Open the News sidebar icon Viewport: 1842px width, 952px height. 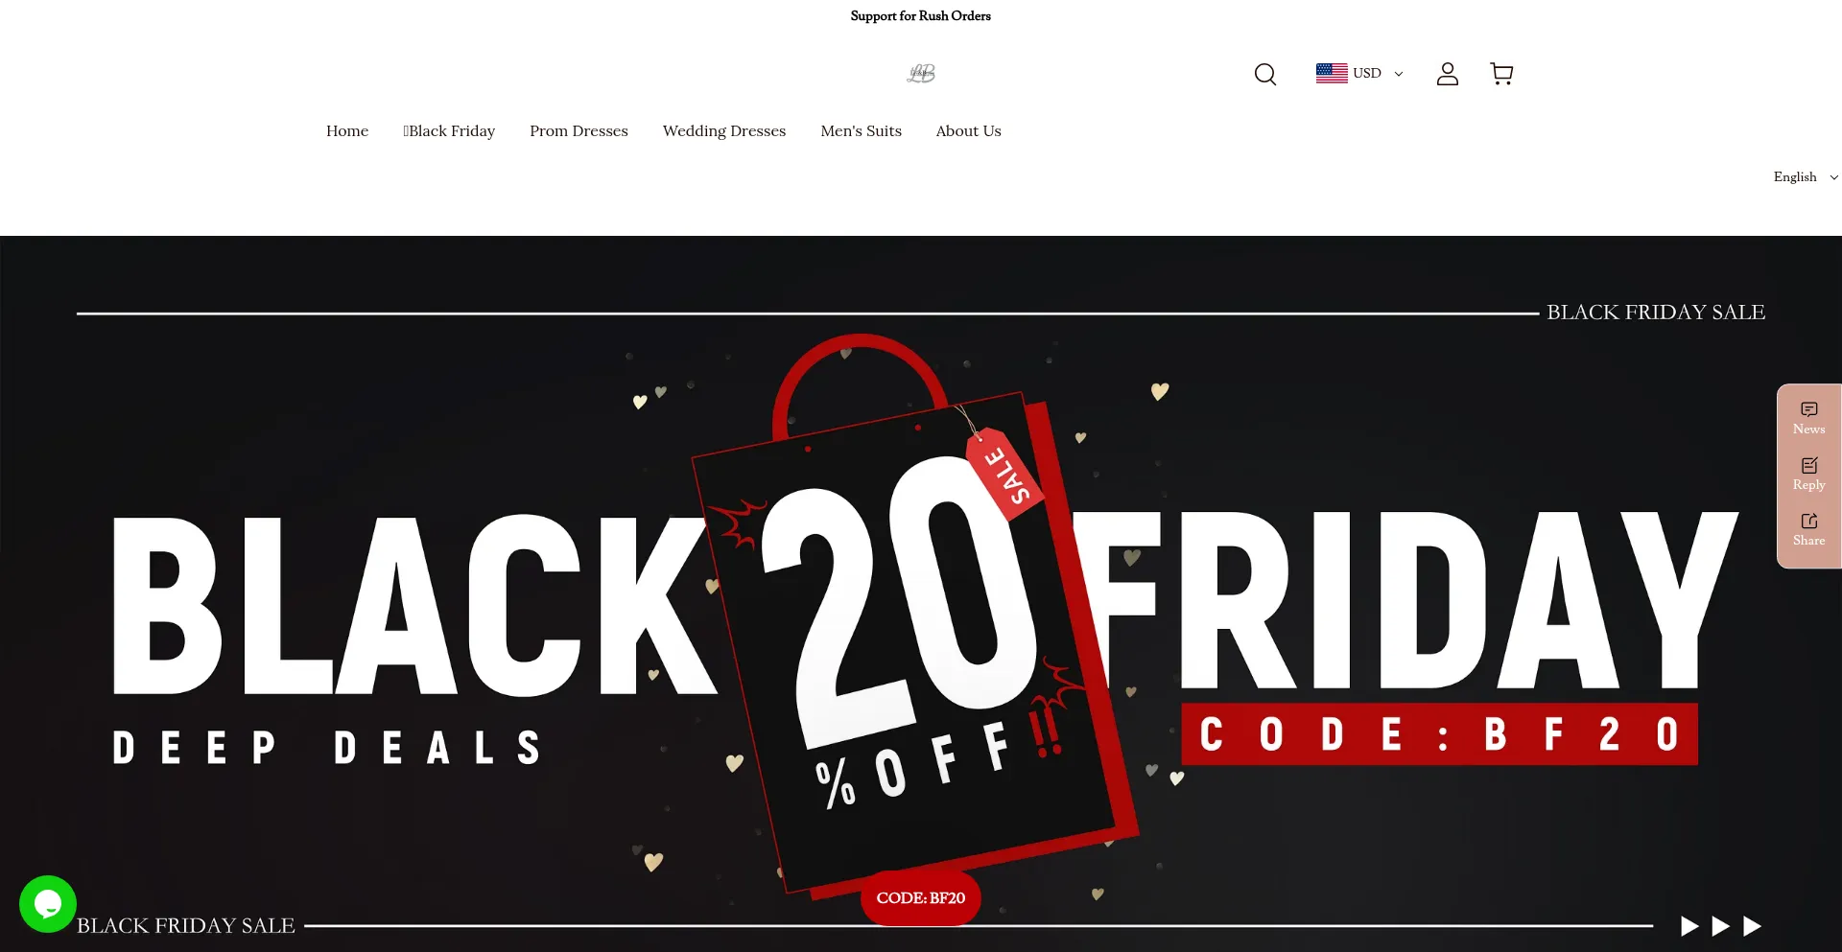tap(1808, 419)
